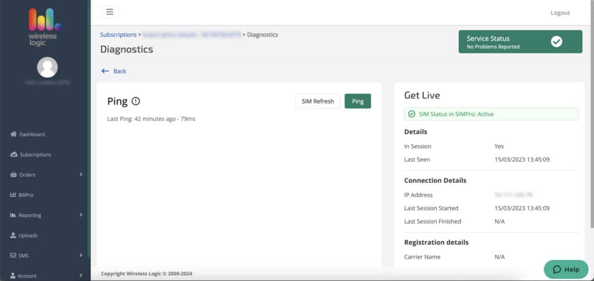Click the Service Status checkmark icon
The width and height of the screenshot is (594, 281).
pos(556,42)
